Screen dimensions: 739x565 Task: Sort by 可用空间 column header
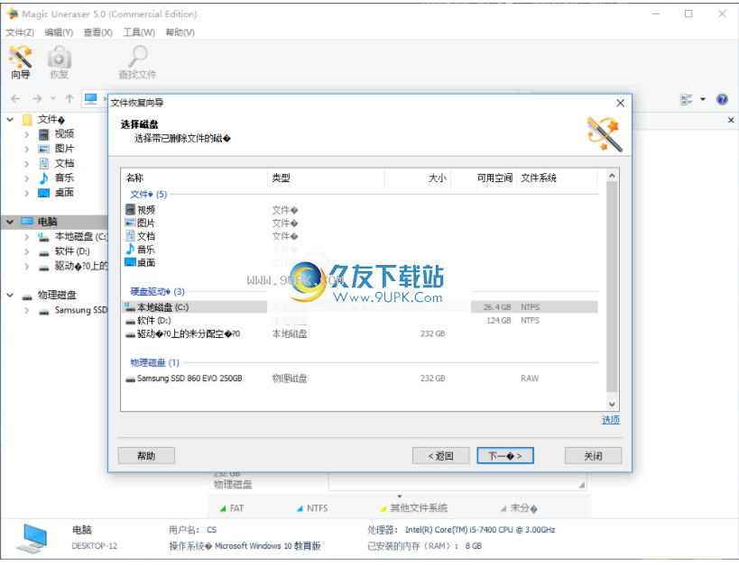coord(484,178)
